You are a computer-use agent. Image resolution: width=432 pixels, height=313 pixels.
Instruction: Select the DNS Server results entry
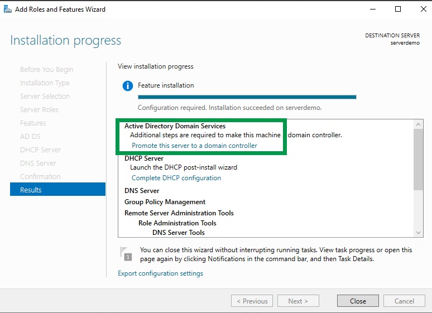pos(142,191)
